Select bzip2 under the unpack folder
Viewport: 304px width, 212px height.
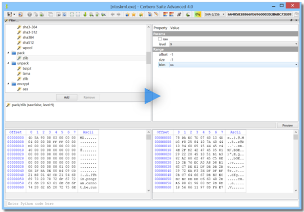tap(27, 68)
